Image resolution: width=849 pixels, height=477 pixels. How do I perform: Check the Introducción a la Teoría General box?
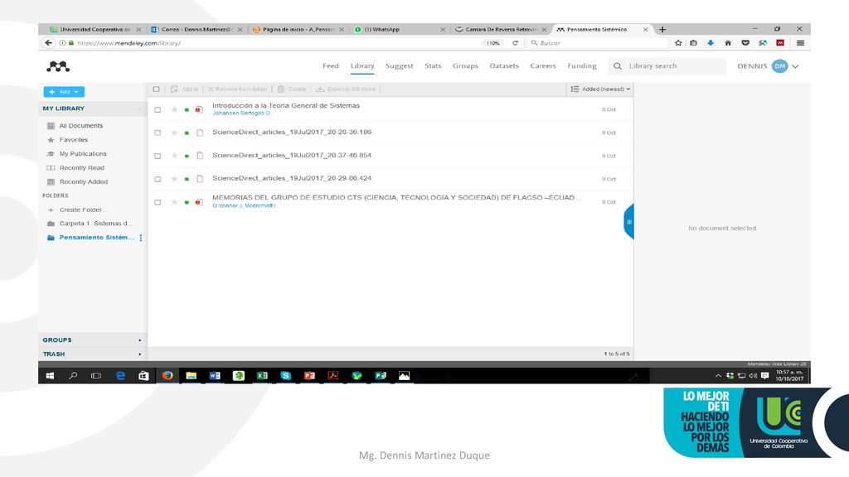point(158,110)
